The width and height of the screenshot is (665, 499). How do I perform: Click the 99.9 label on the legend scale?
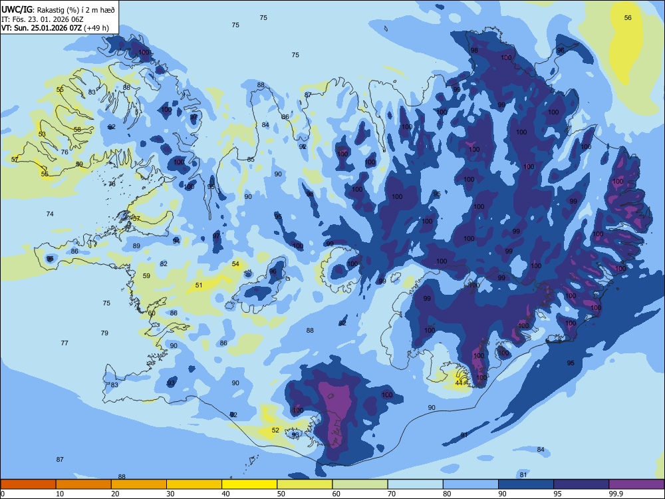pyautogui.click(x=616, y=494)
